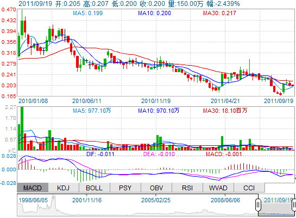Click the DIF: -0.011 MACD legend
Screen dimensions: 296x218
coord(100,154)
